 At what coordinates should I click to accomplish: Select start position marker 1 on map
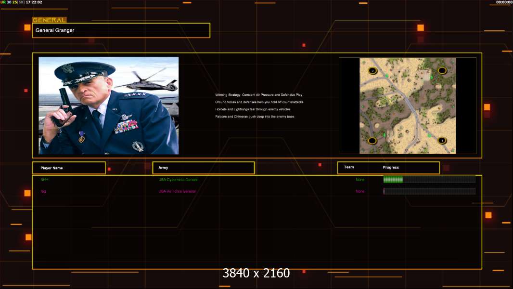point(442,141)
